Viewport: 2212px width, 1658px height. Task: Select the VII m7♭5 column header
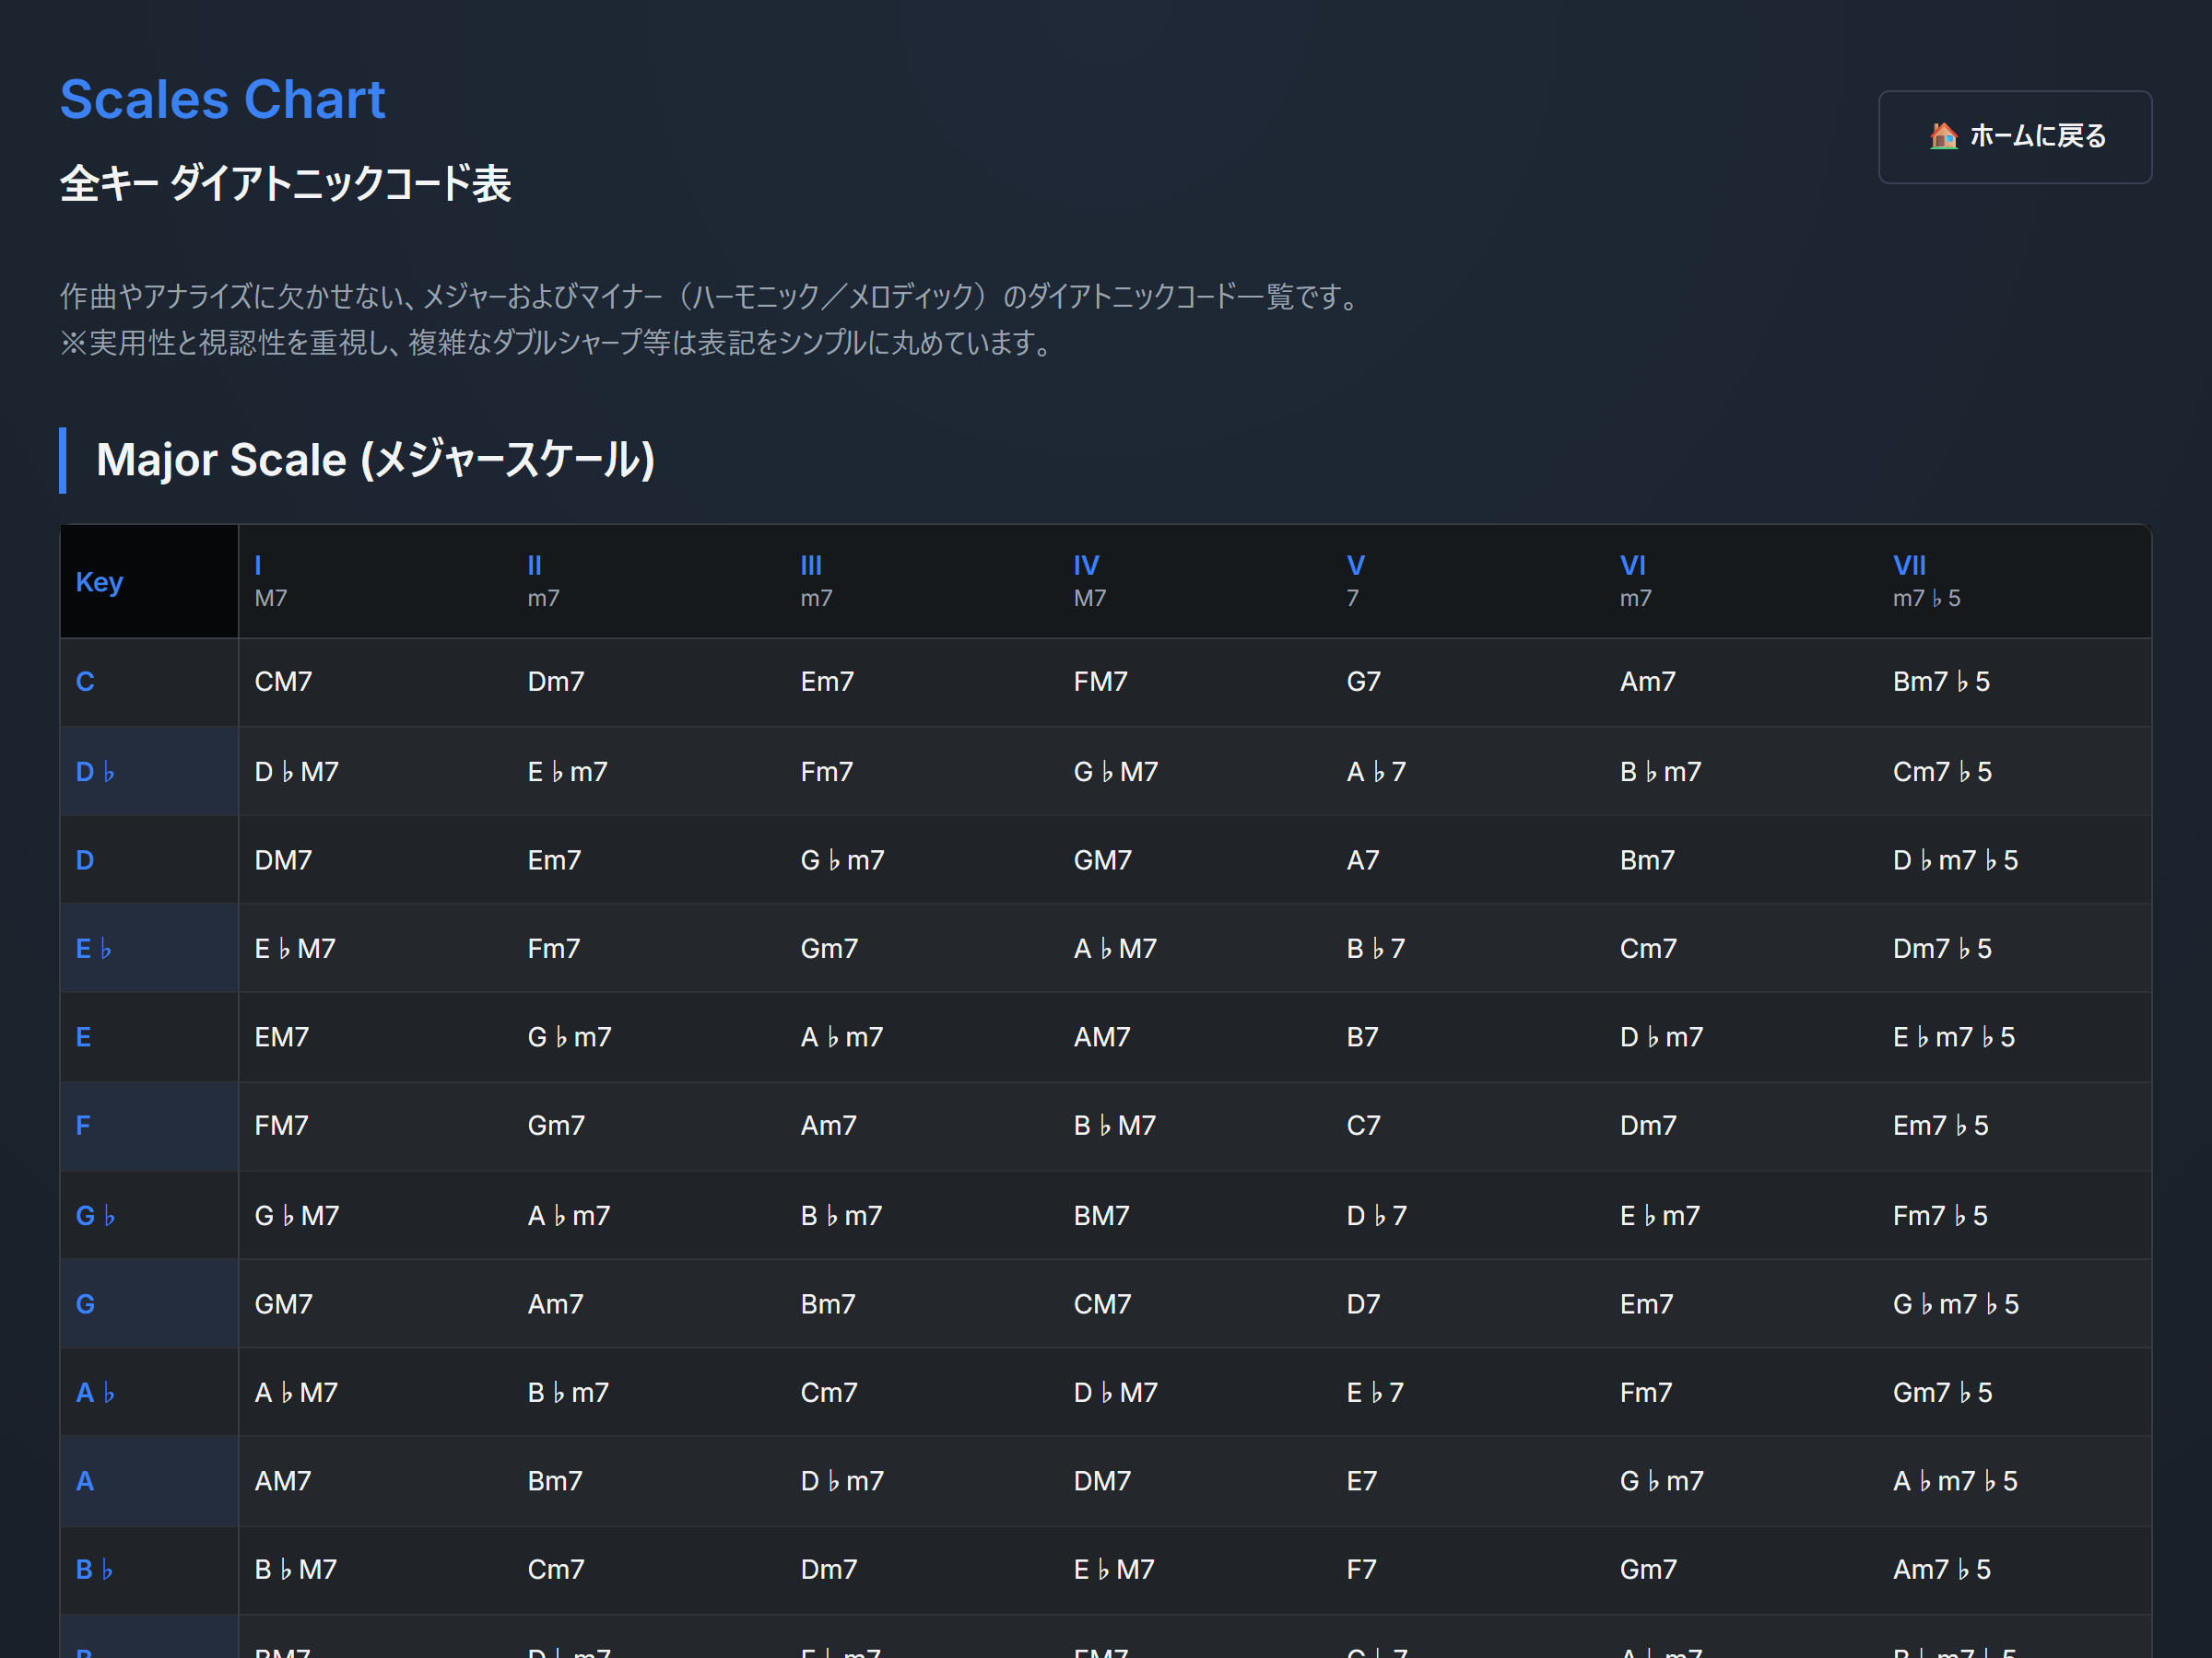1925,581
